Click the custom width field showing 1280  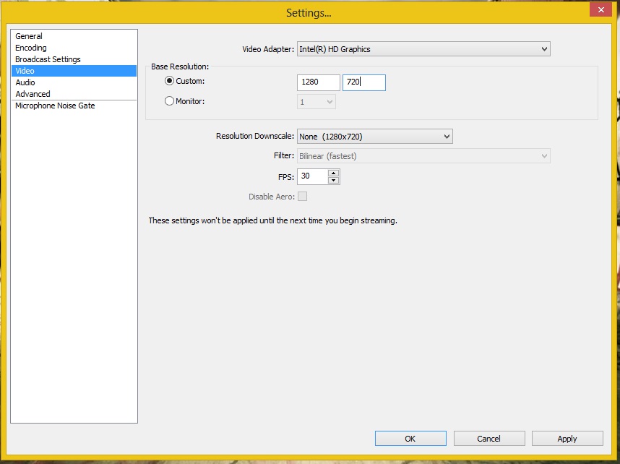click(318, 82)
